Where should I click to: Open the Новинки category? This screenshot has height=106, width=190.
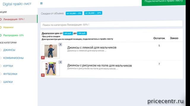(8, 27)
